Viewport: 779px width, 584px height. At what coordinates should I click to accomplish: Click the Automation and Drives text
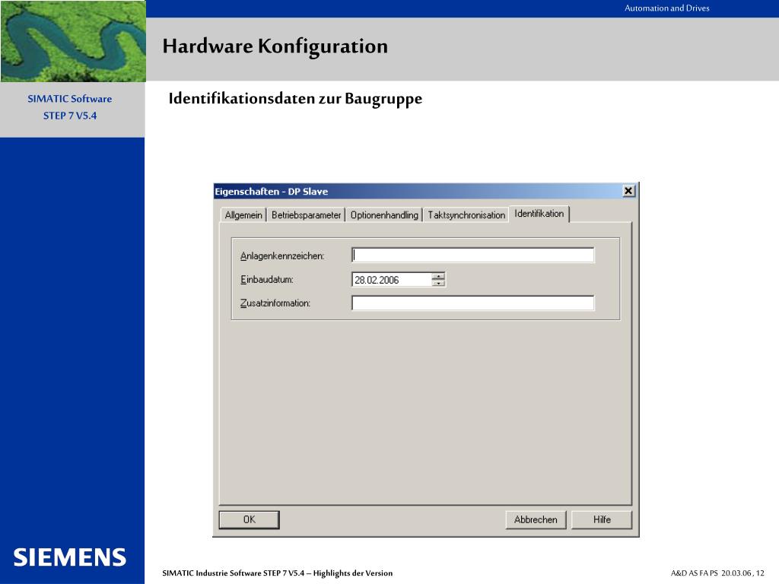666,8
